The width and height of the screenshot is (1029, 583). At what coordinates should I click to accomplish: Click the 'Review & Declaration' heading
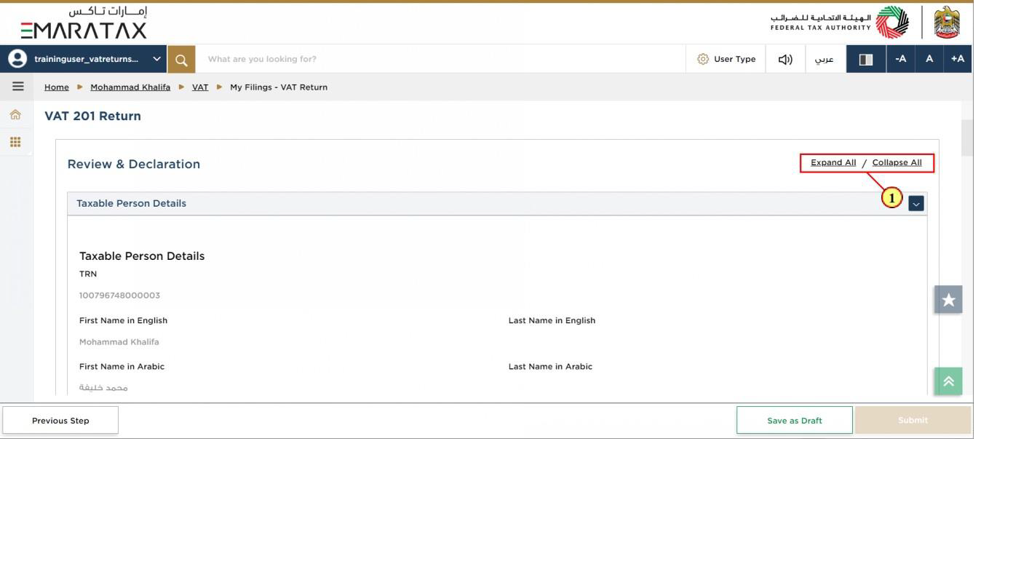point(133,164)
